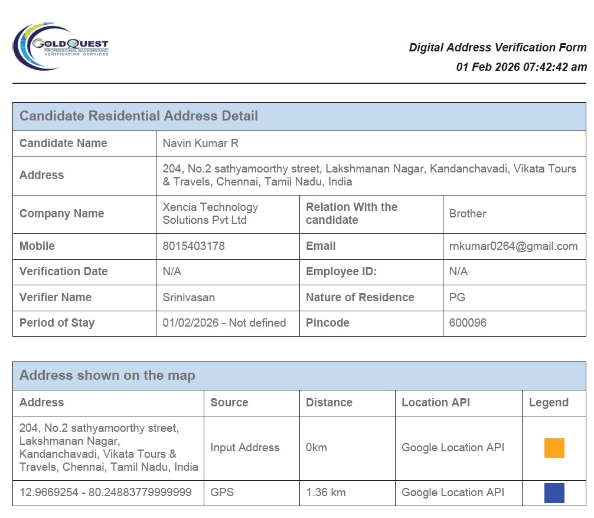Image resolution: width=594 pixels, height=518 pixels.
Task: Click the blue GPS legend swatch
Action: point(554,493)
